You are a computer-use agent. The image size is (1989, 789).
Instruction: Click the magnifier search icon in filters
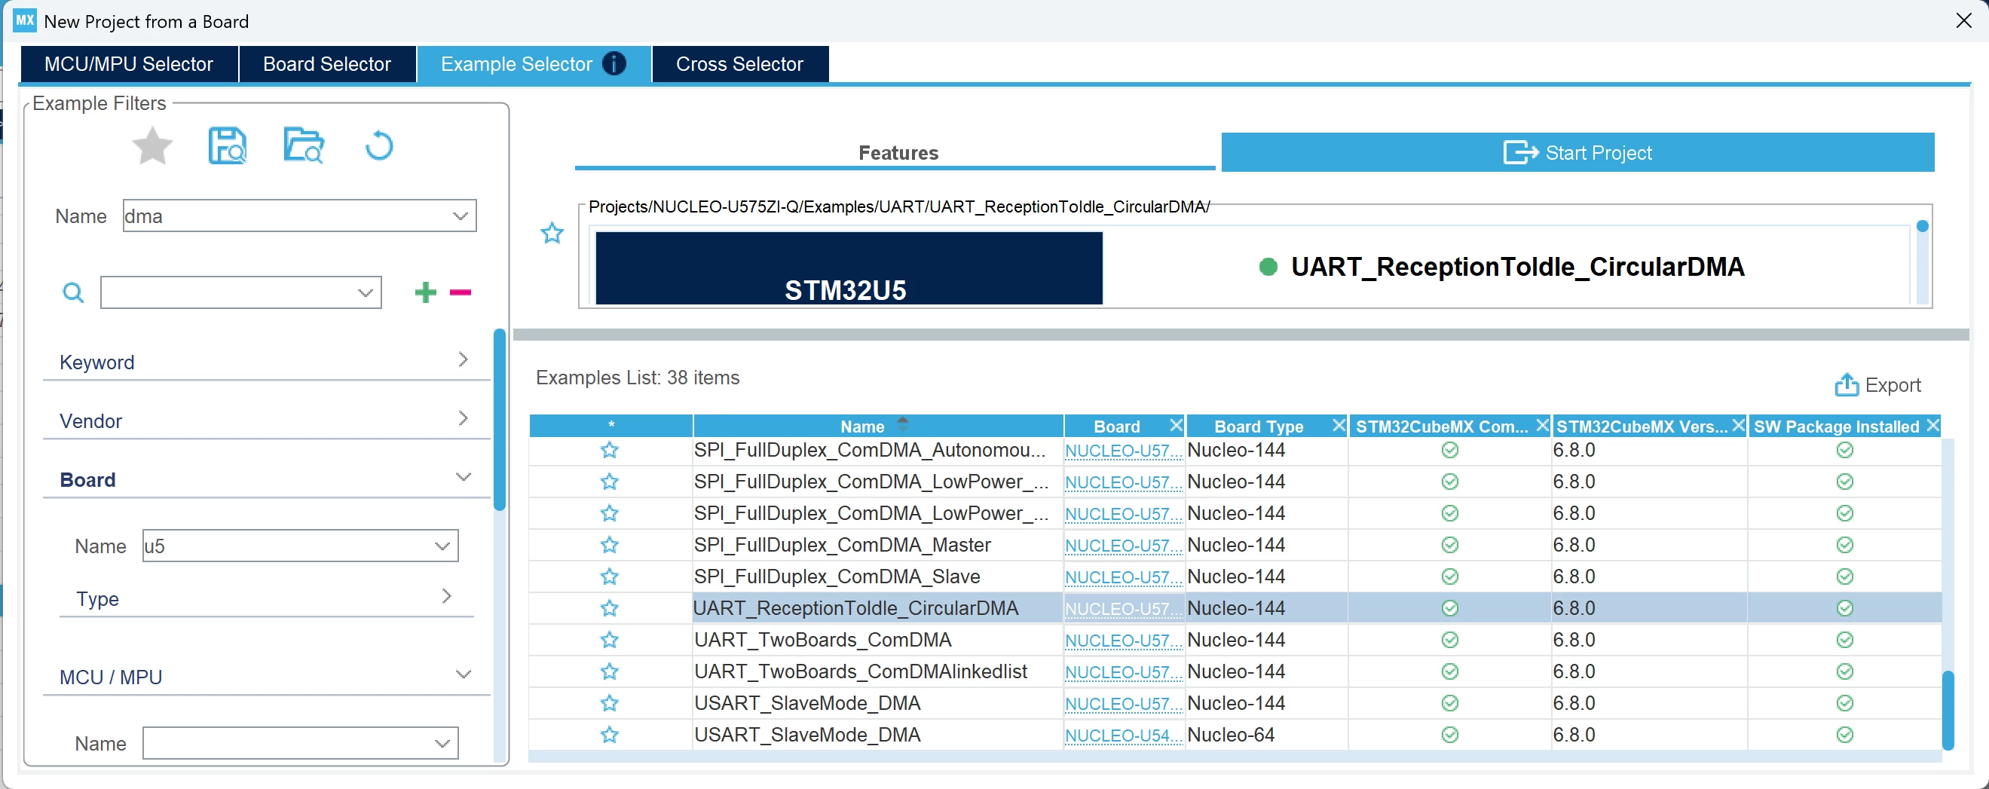72,292
